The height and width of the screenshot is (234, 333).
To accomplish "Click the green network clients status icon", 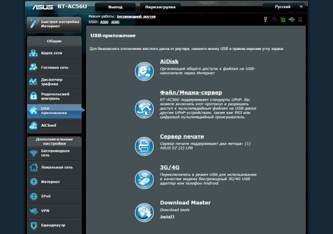I will point(282,19).
